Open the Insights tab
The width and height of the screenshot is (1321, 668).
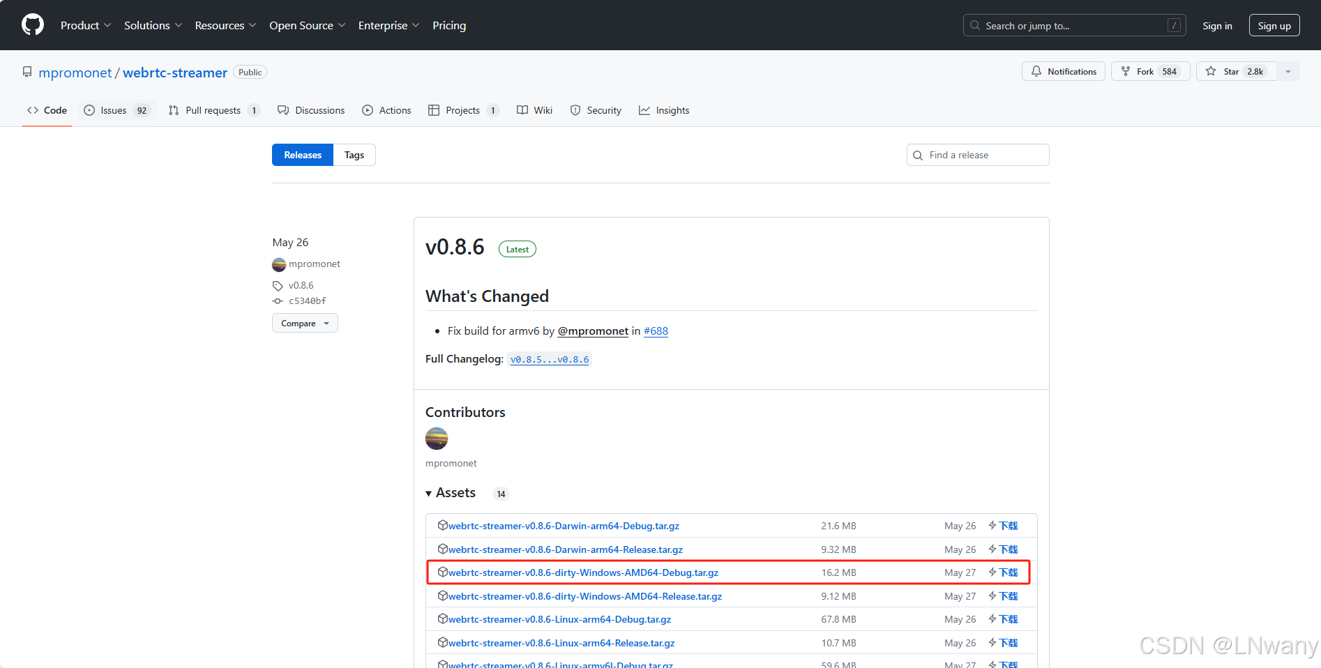pyautogui.click(x=664, y=110)
